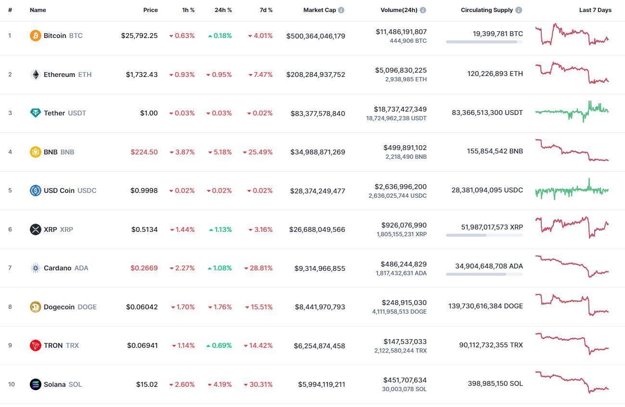Open Tether's green 7-day sparkline chart
This screenshot has width=625, height=407.
(572, 111)
